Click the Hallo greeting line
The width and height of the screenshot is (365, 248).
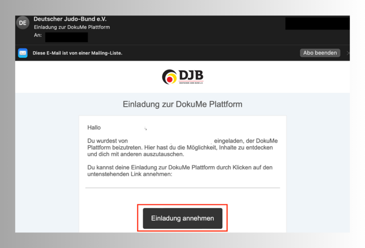pos(117,128)
